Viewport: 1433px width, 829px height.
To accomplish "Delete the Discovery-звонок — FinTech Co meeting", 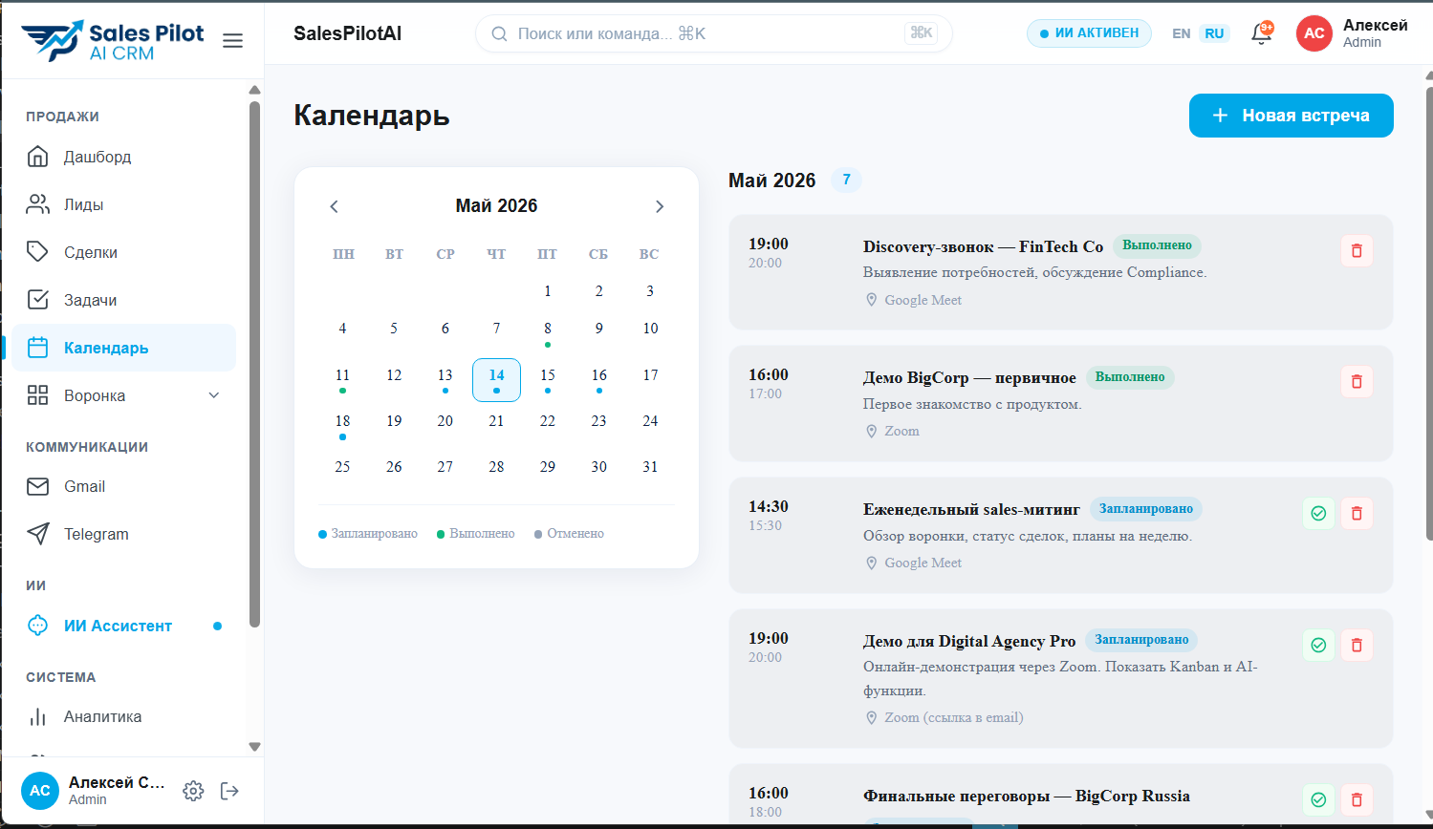I will [1357, 251].
